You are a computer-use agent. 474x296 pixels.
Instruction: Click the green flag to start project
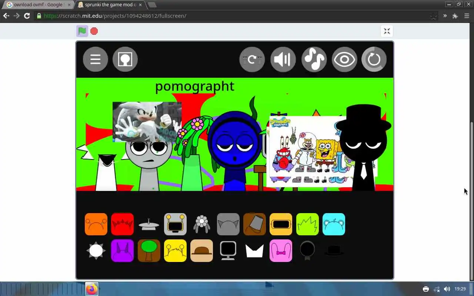tap(82, 31)
